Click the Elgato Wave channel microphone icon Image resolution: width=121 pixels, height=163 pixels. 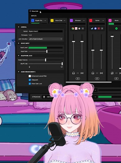[33, 20]
